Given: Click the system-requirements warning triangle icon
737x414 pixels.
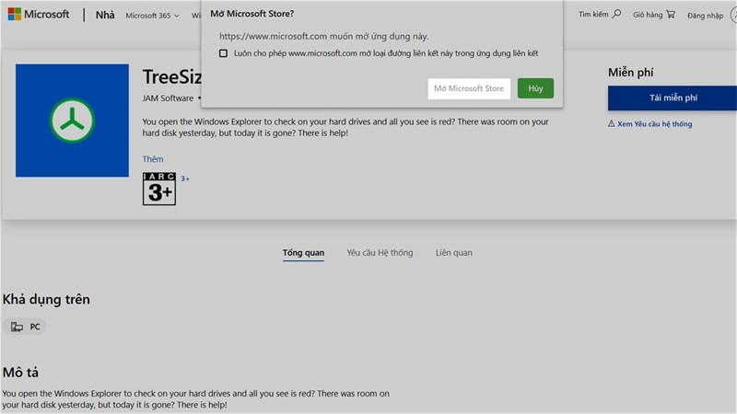Looking at the screenshot, I should pos(611,123).
